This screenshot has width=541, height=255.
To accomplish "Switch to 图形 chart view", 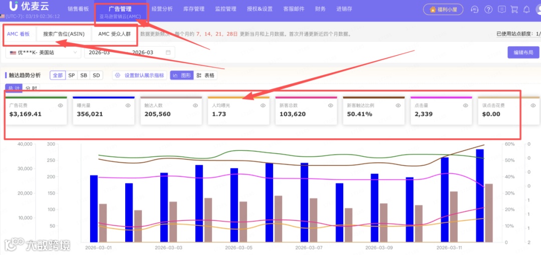I will (x=181, y=75).
